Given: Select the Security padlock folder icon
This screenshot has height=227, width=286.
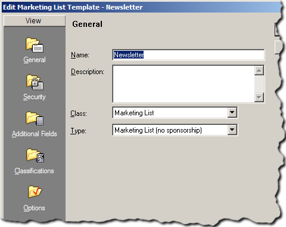Looking at the screenshot, I should click(x=35, y=82).
